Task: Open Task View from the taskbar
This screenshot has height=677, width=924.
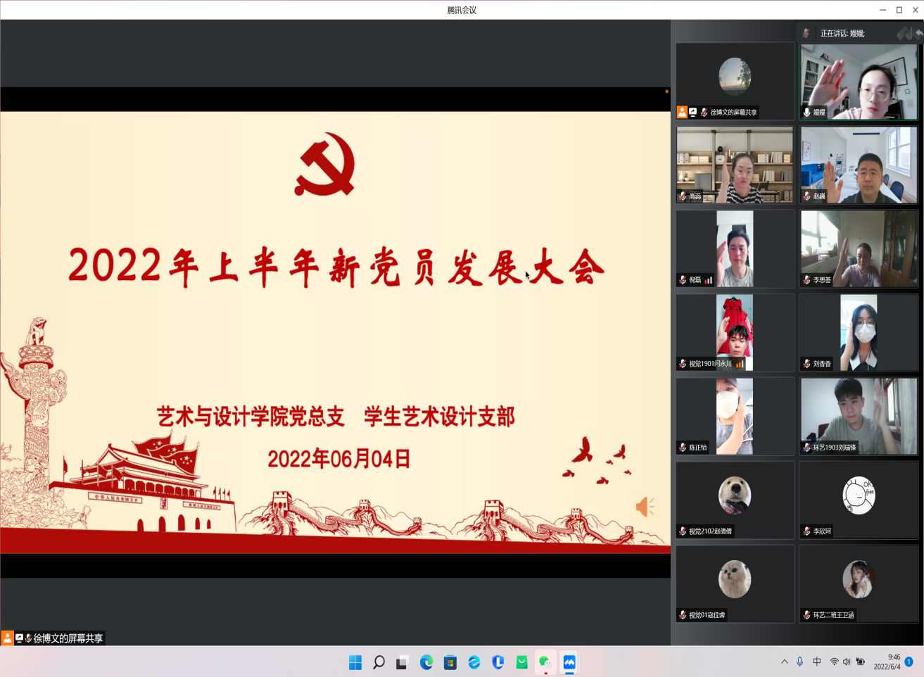Action: pos(402,662)
